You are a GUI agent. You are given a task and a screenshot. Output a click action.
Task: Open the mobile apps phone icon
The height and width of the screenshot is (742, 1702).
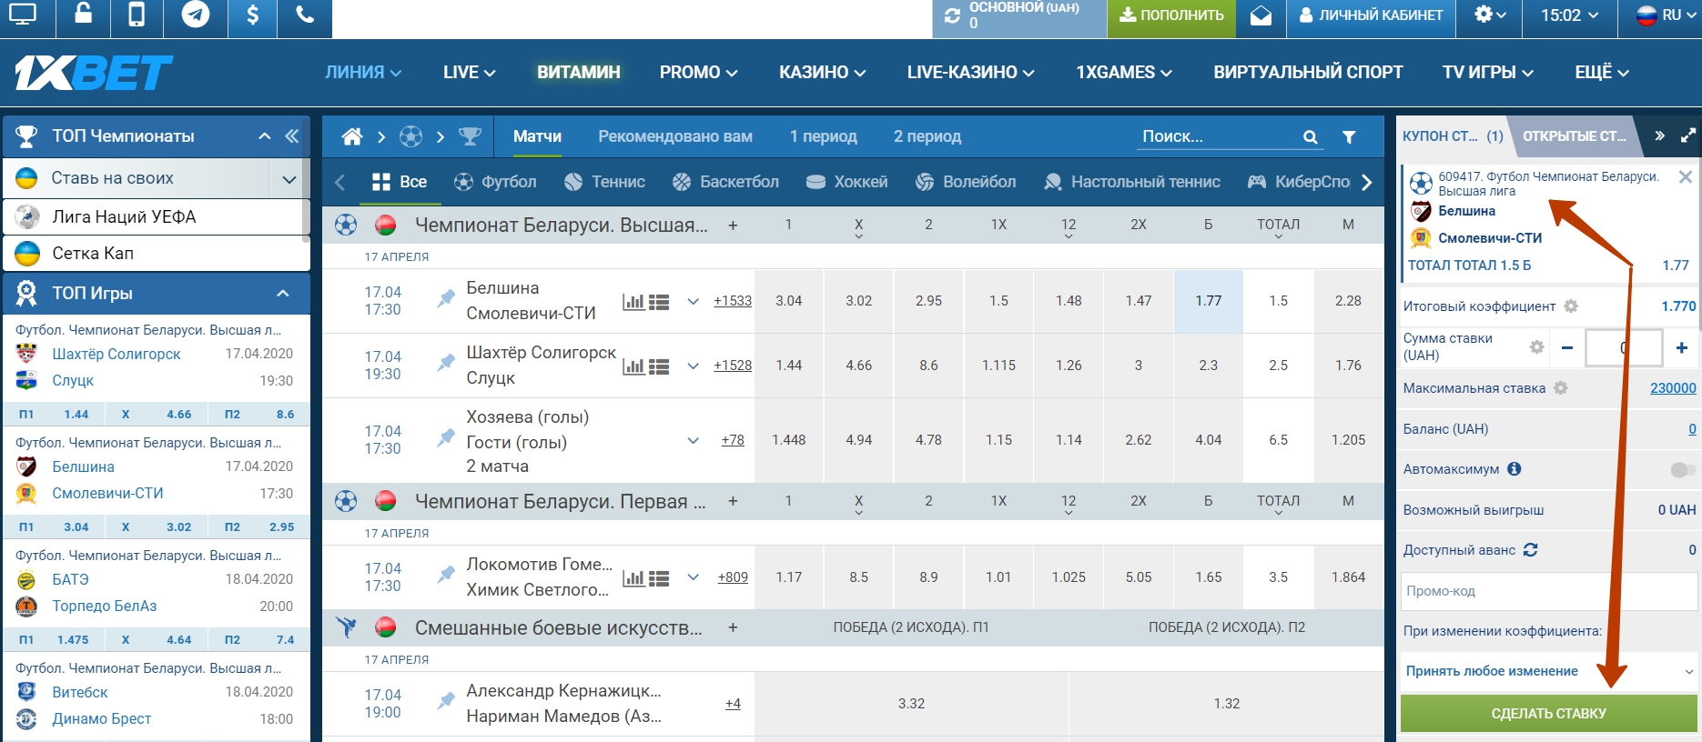[136, 15]
